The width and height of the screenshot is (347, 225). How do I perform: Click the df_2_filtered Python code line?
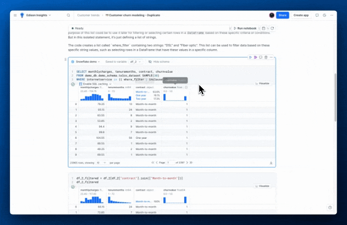point(129,178)
